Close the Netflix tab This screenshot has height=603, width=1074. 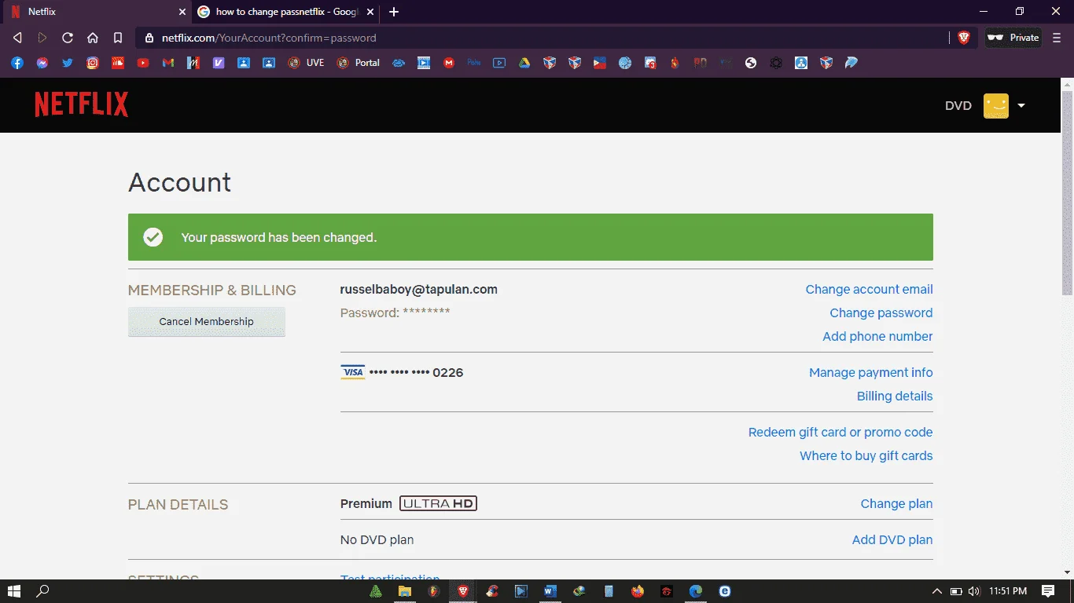coord(182,12)
